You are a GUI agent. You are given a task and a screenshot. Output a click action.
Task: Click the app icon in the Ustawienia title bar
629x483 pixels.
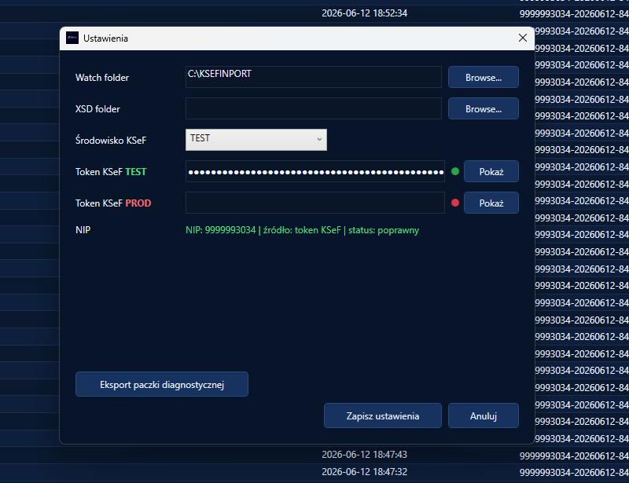pos(72,38)
